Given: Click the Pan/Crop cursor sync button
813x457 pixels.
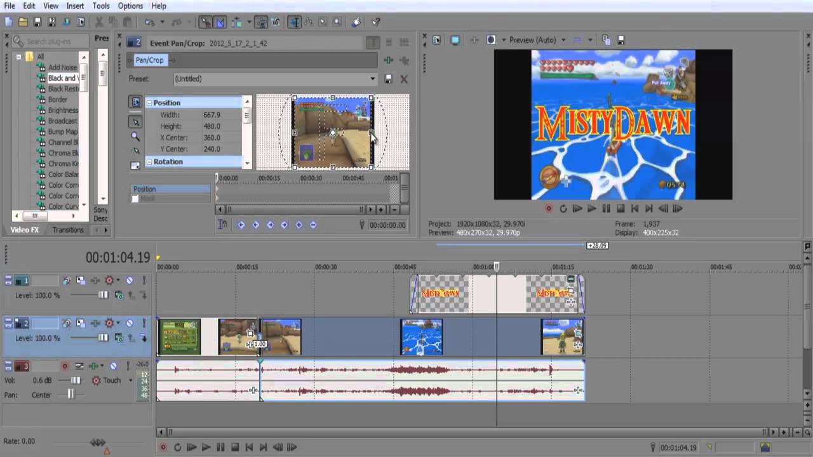Looking at the screenshot, I should (223, 224).
